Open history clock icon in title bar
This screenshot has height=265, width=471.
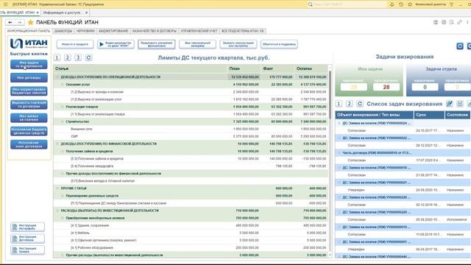pos(401,4)
